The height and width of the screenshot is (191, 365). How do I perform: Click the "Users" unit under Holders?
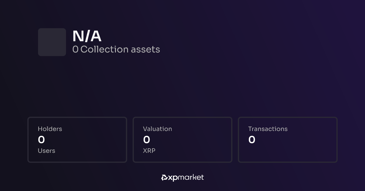pos(47,151)
